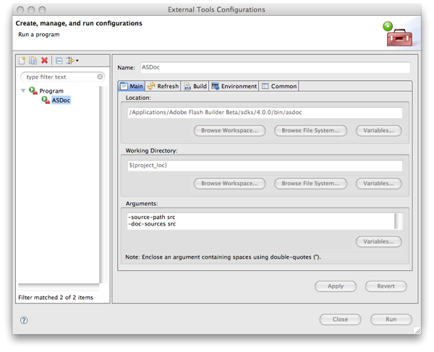Image resolution: width=434 pixels, height=352 pixels.
Task: Switch to the Refresh tab
Action: click(163, 86)
